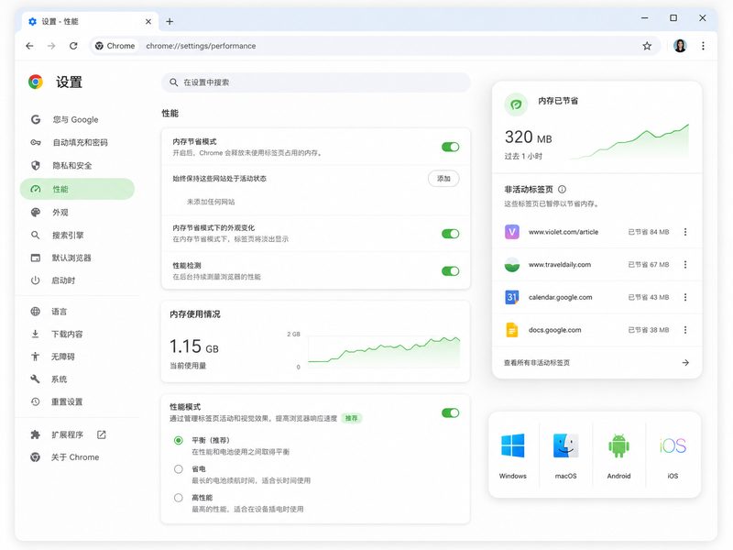Open 外观 settings section

pos(78,213)
